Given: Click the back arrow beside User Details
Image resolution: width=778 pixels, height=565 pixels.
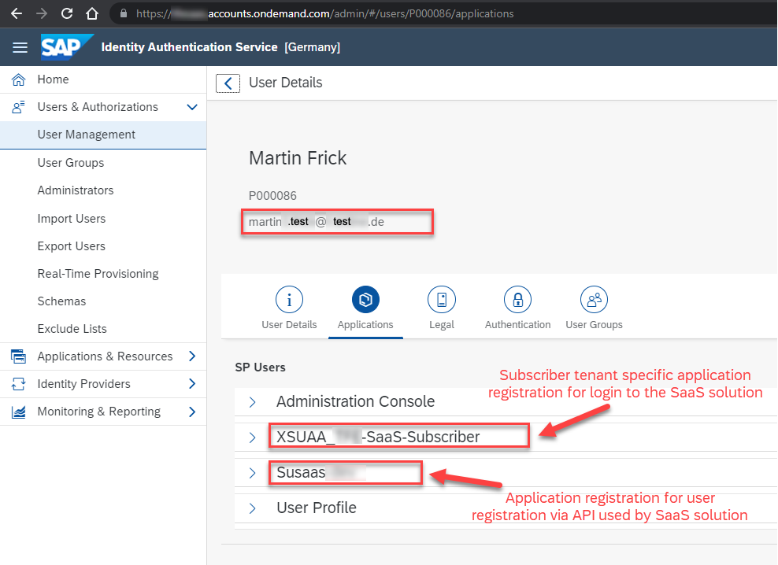Looking at the screenshot, I should pyautogui.click(x=228, y=83).
